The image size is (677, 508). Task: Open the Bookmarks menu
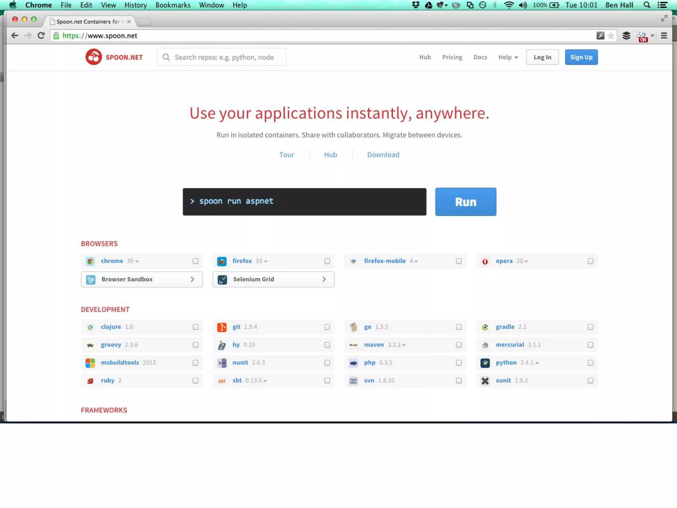coord(173,5)
